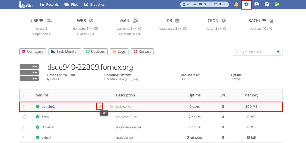Toggle the select-all services checkbox
The image size is (306, 143).
tap(25, 95)
